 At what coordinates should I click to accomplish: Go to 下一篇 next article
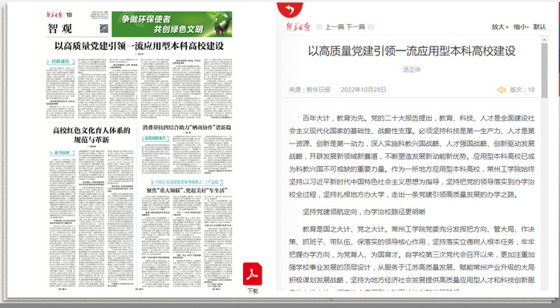coord(355,26)
